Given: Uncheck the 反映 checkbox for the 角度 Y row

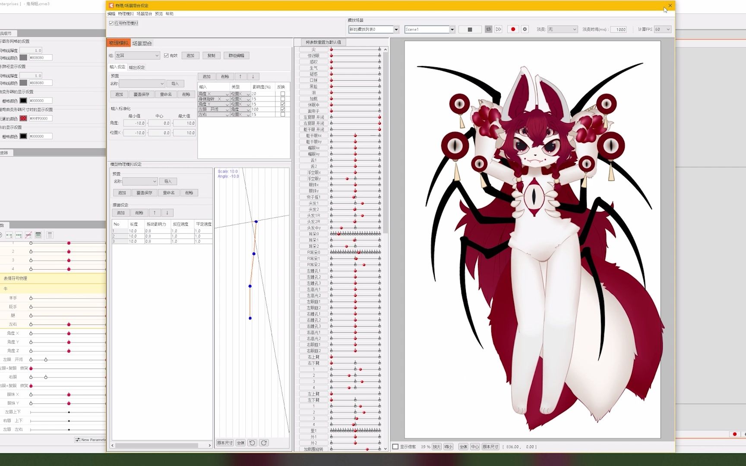Looking at the screenshot, I should [283, 104].
